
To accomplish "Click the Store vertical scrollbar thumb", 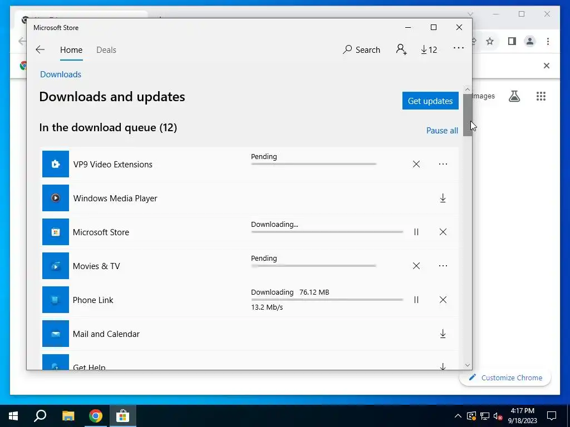I will pyautogui.click(x=468, y=115).
